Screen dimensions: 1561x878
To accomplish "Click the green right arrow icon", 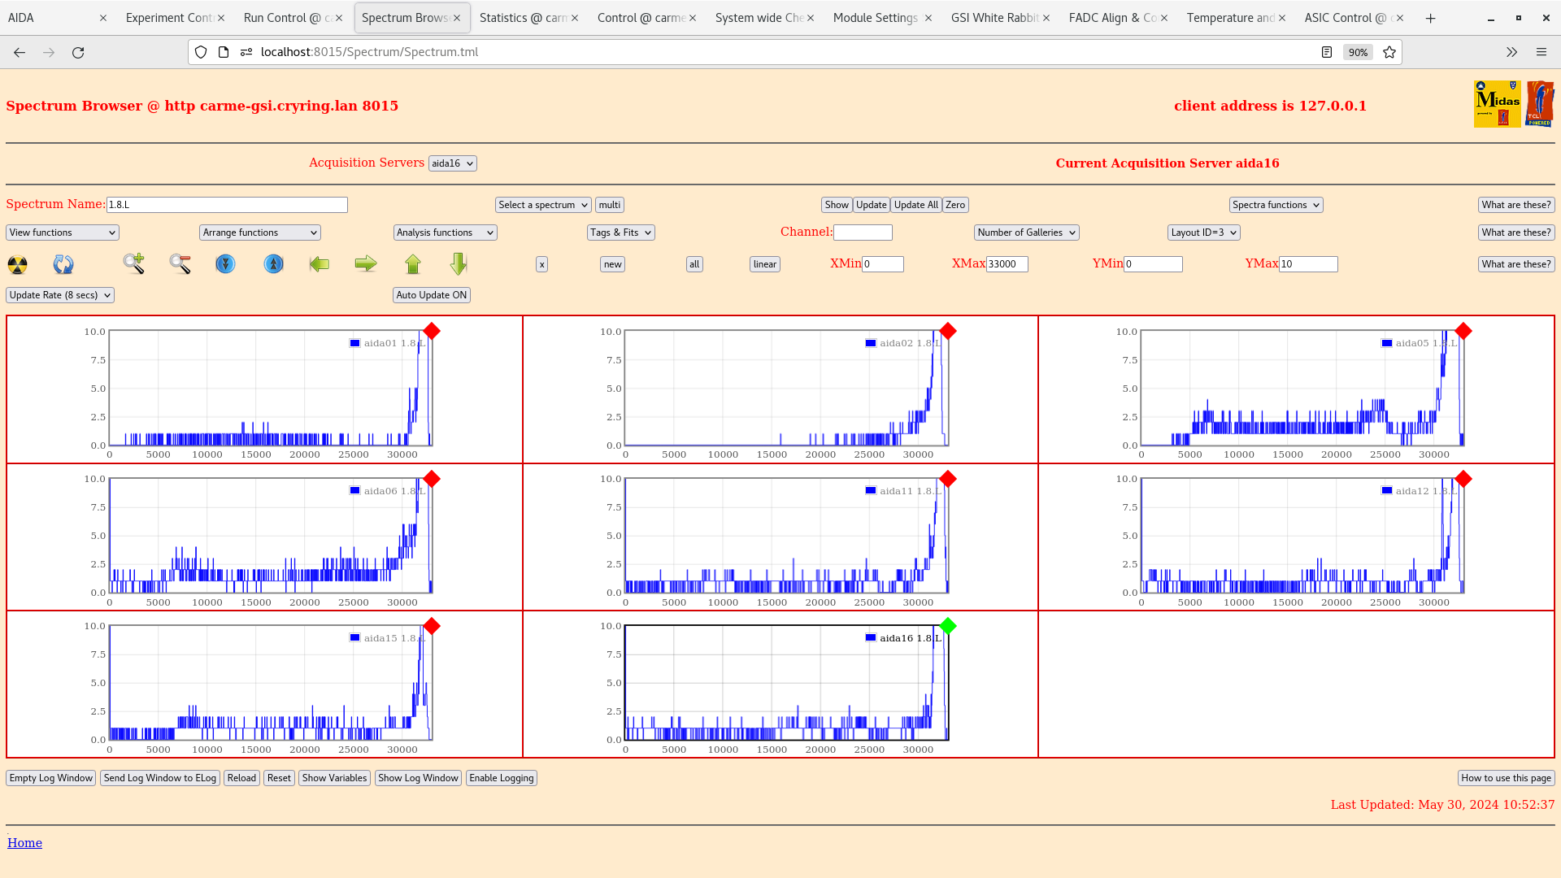I will [x=366, y=263].
